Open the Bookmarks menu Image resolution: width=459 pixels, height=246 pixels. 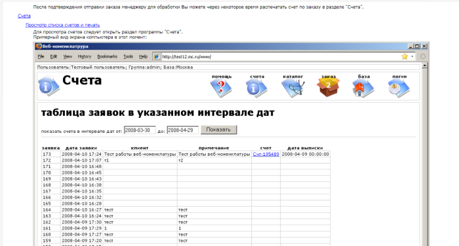(107, 57)
